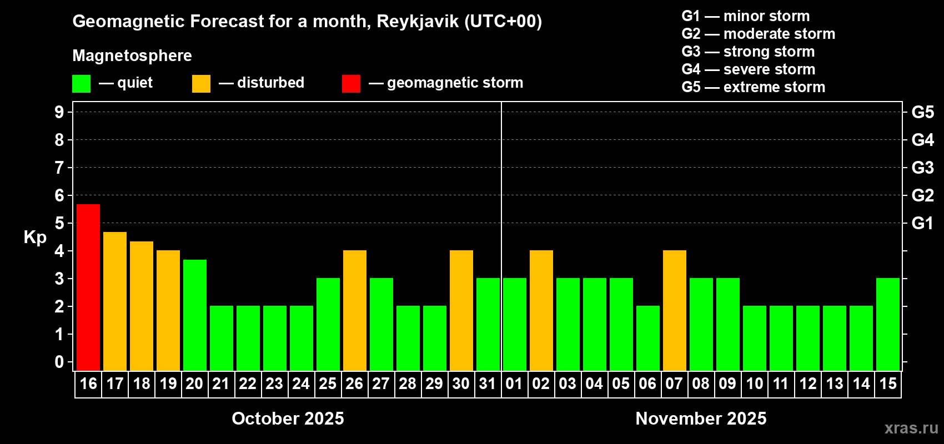The height and width of the screenshot is (444, 944).
Task: Click the G4 label on right axis
Action: [923, 140]
